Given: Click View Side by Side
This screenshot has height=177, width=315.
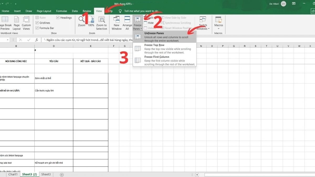Looking at the screenshot, I should point(173,18).
